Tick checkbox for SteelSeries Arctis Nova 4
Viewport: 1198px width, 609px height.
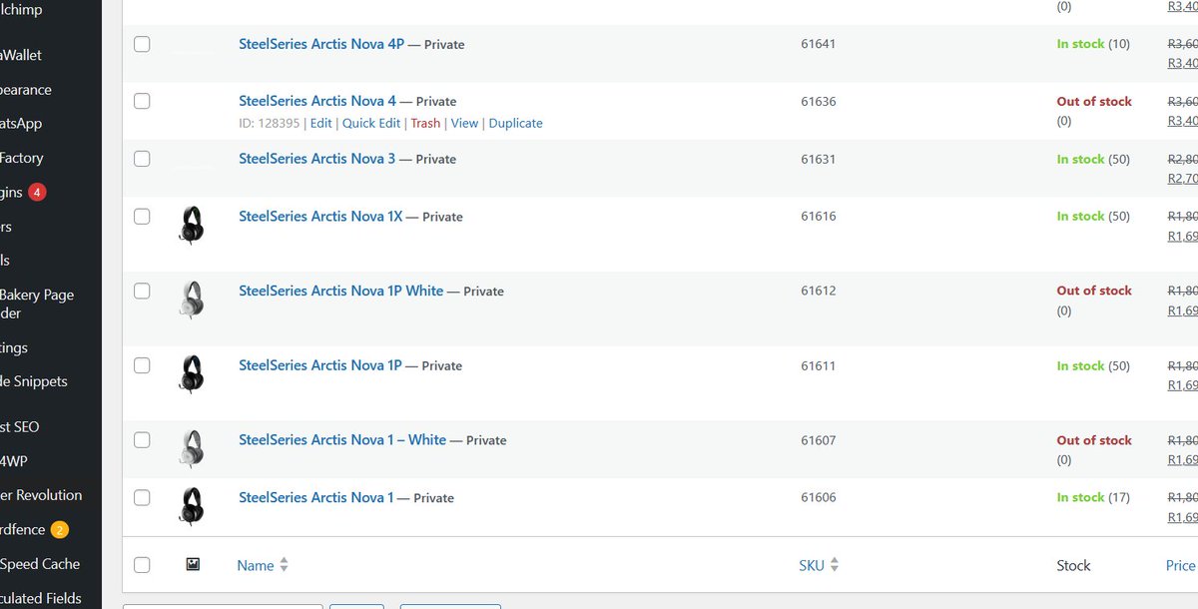click(142, 101)
